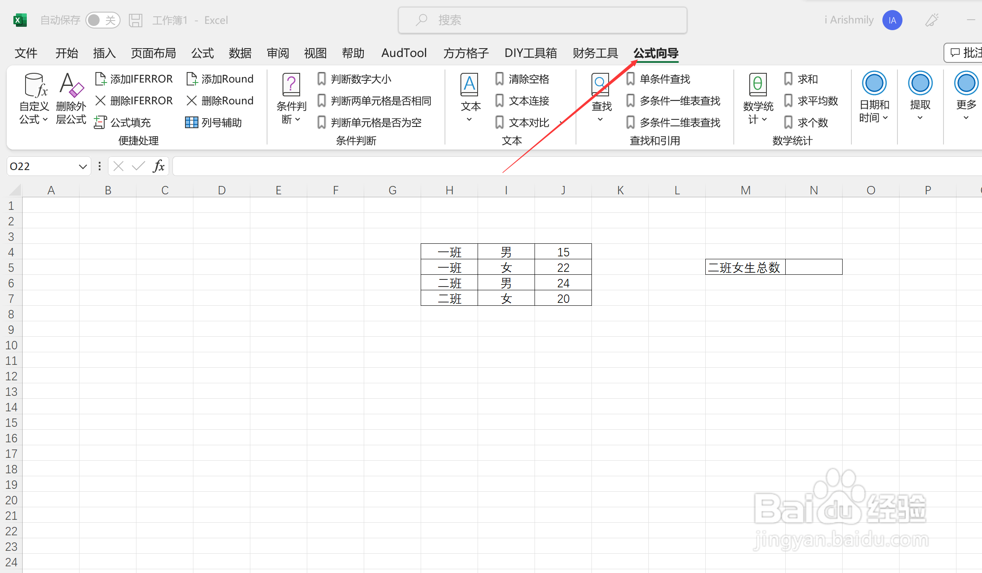Open the 方方格子 ribbon tab
982x573 pixels.
tap(466, 53)
